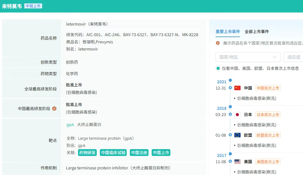This screenshot has height=175, width=303.
Task: Open the 适应症 dropdown
Action: point(293,57)
